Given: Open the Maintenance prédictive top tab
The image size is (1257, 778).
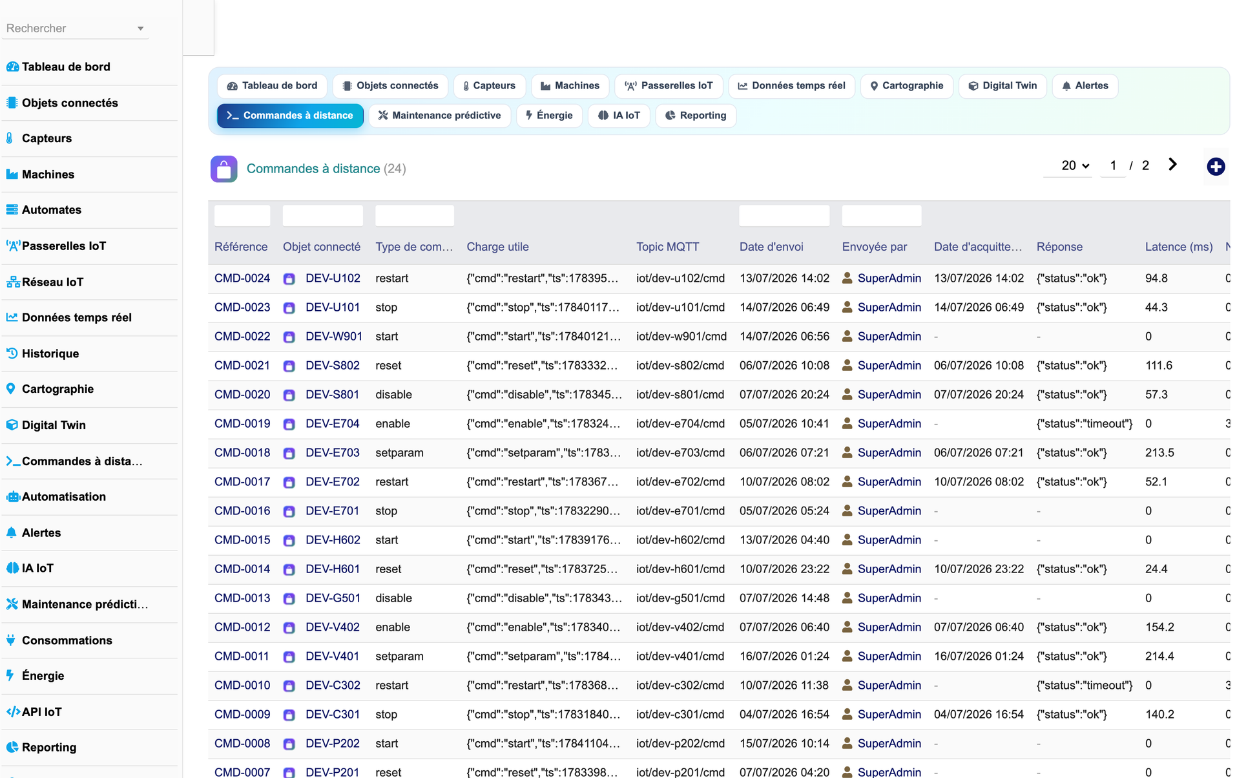Looking at the screenshot, I should coord(439,116).
